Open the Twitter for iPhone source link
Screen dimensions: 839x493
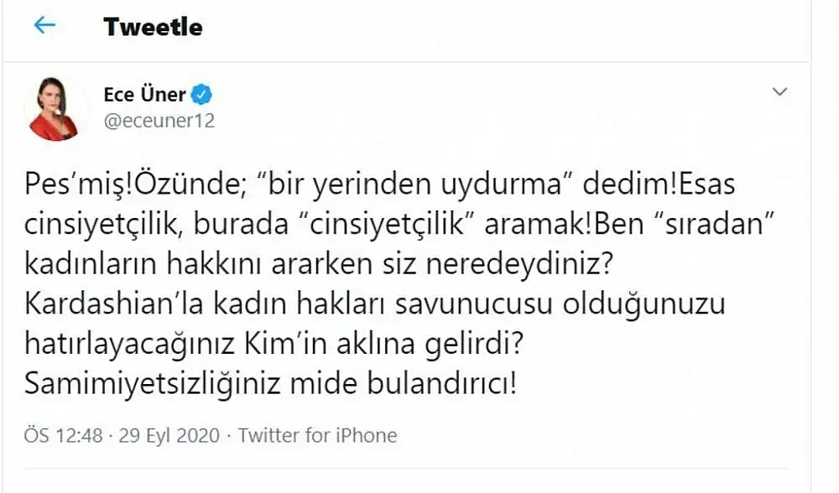click(318, 435)
